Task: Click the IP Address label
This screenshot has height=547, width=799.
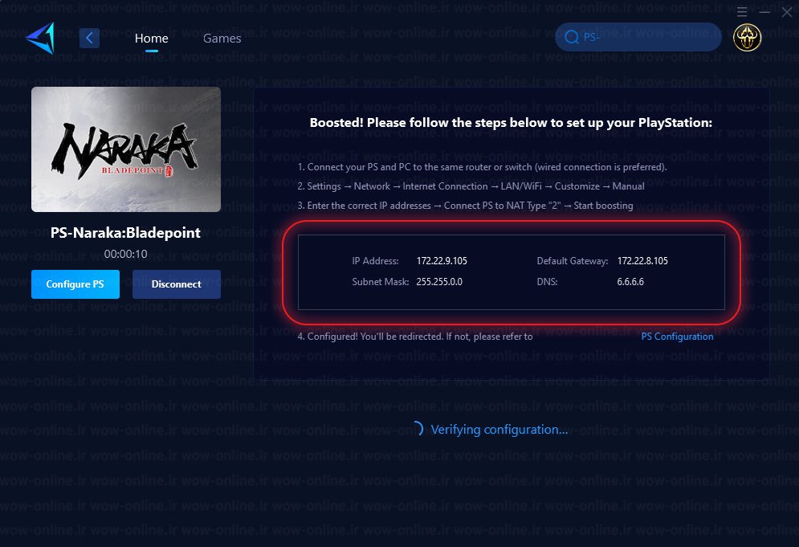Action: (x=375, y=261)
